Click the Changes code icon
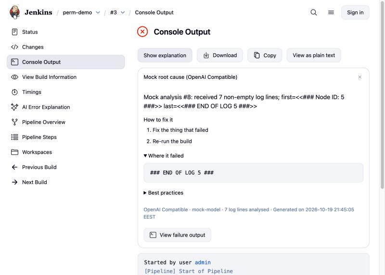This screenshot has height=275, width=385. coord(15,47)
